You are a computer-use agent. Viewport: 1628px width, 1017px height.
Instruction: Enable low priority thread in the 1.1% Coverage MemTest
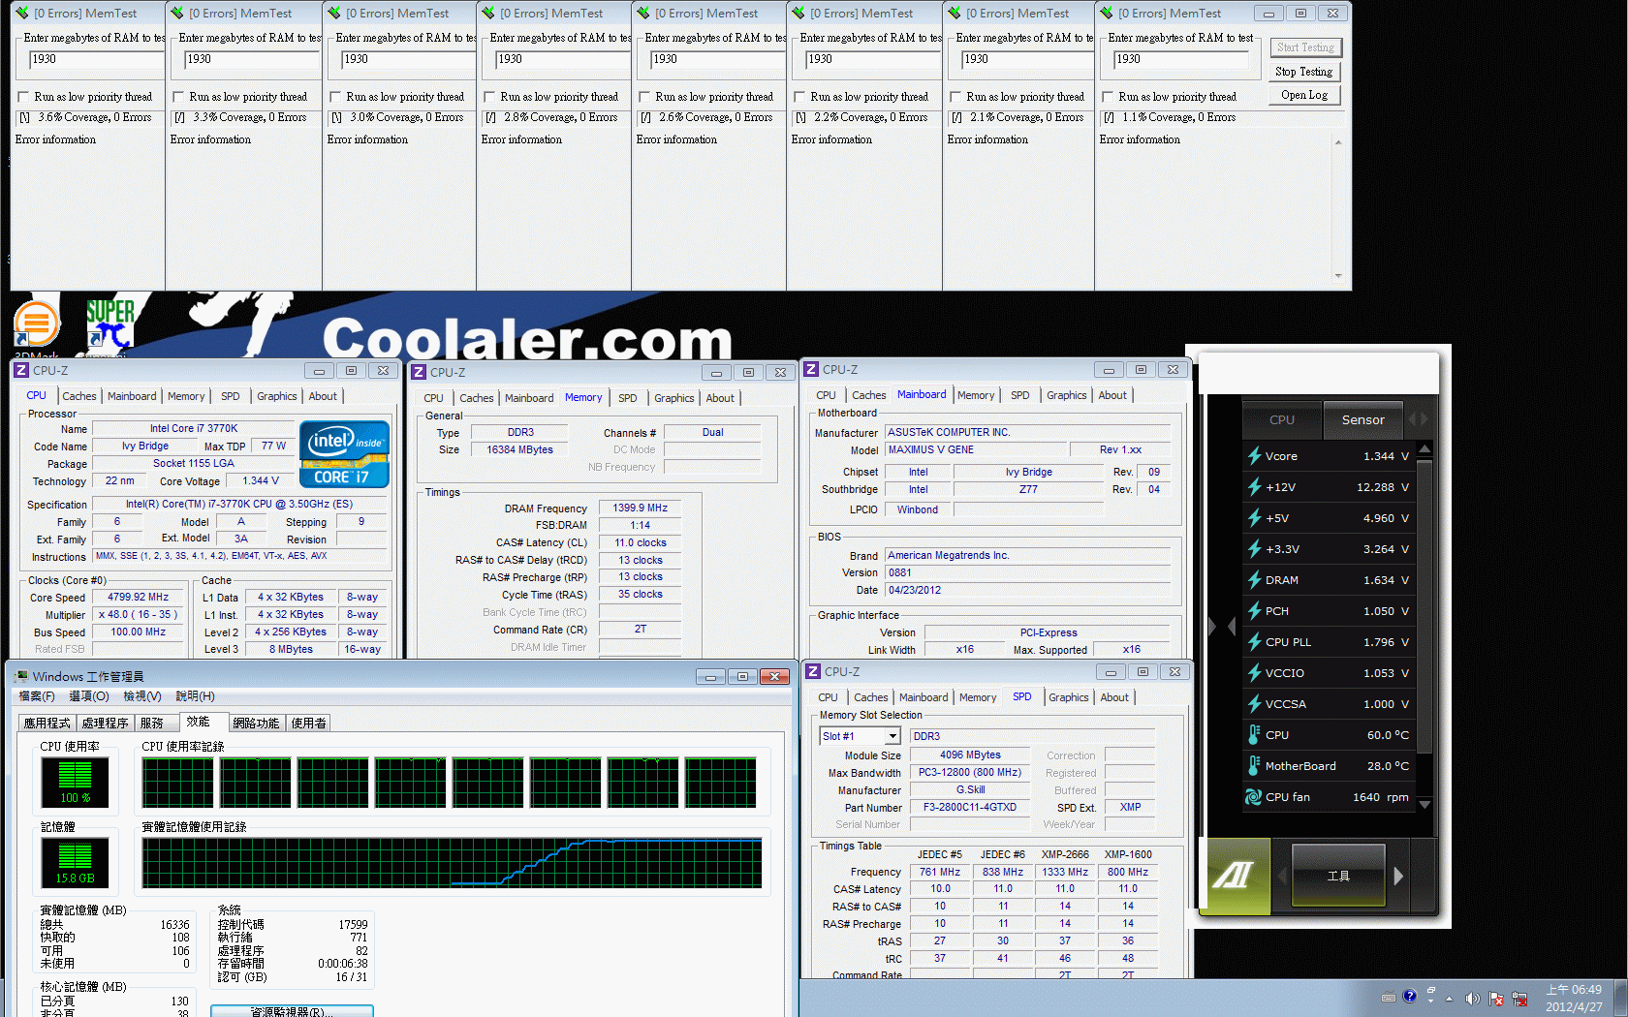(x=1108, y=97)
